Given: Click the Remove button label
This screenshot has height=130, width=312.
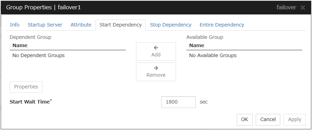Looking at the screenshot, I should click(156, 75).
